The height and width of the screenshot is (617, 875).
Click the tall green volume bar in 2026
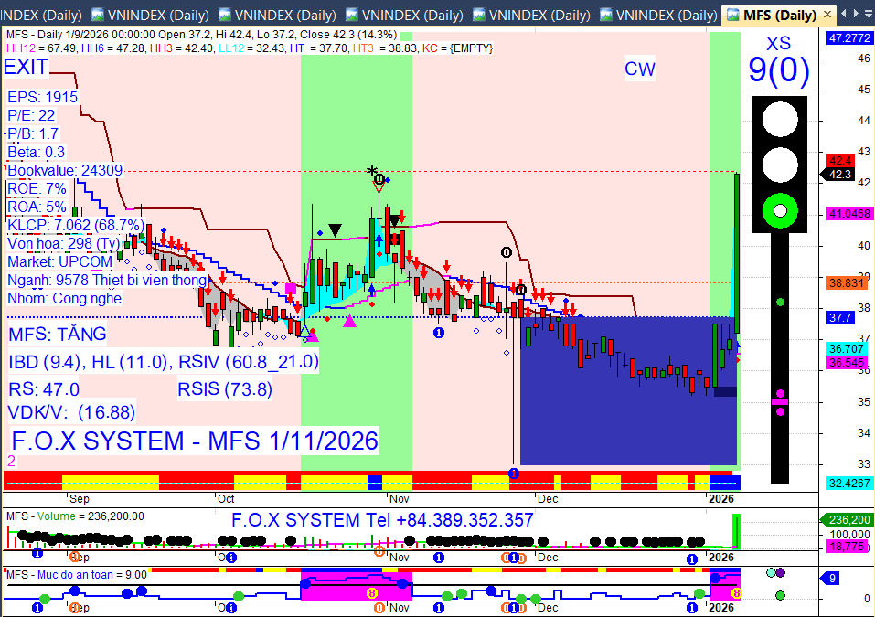(x=737, y=530)
